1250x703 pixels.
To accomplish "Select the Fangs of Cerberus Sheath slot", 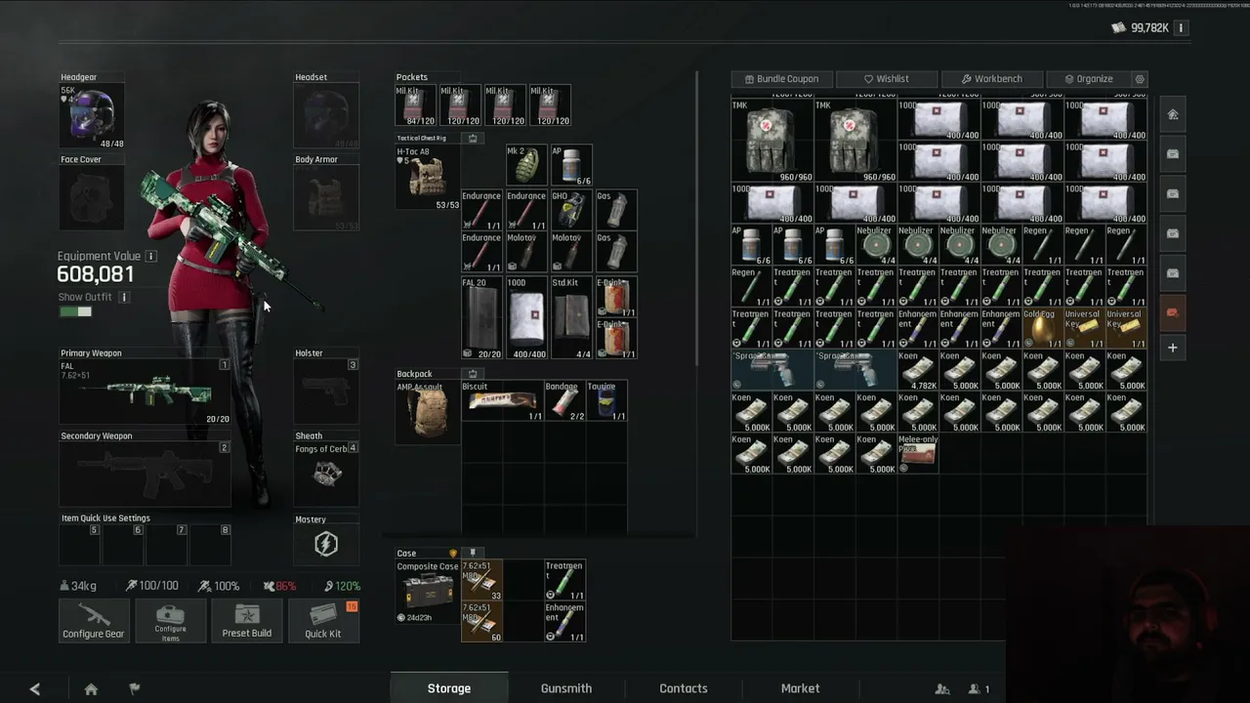I will pyautogui.click(x=326, y=475).
